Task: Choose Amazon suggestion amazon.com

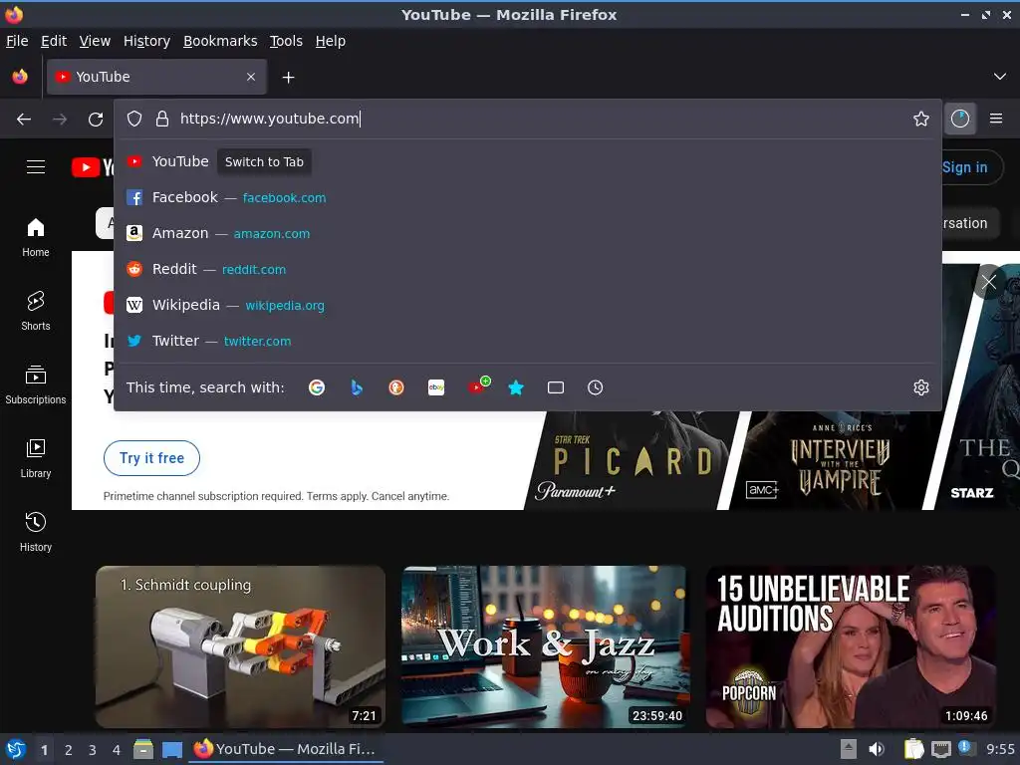Action: click(528, 233)
